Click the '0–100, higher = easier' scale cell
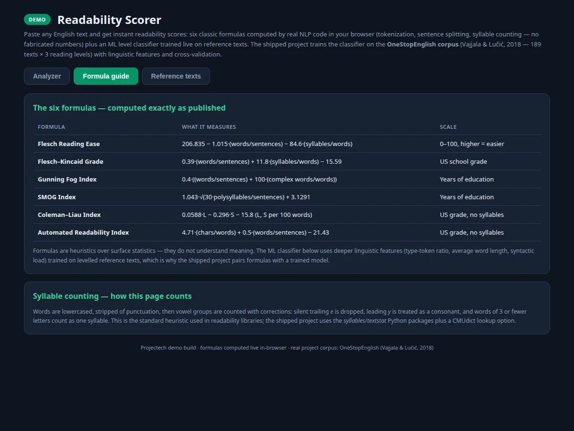The width and height of the screenshot is (574, 431). pyautogui.click(x=472, y=144)
